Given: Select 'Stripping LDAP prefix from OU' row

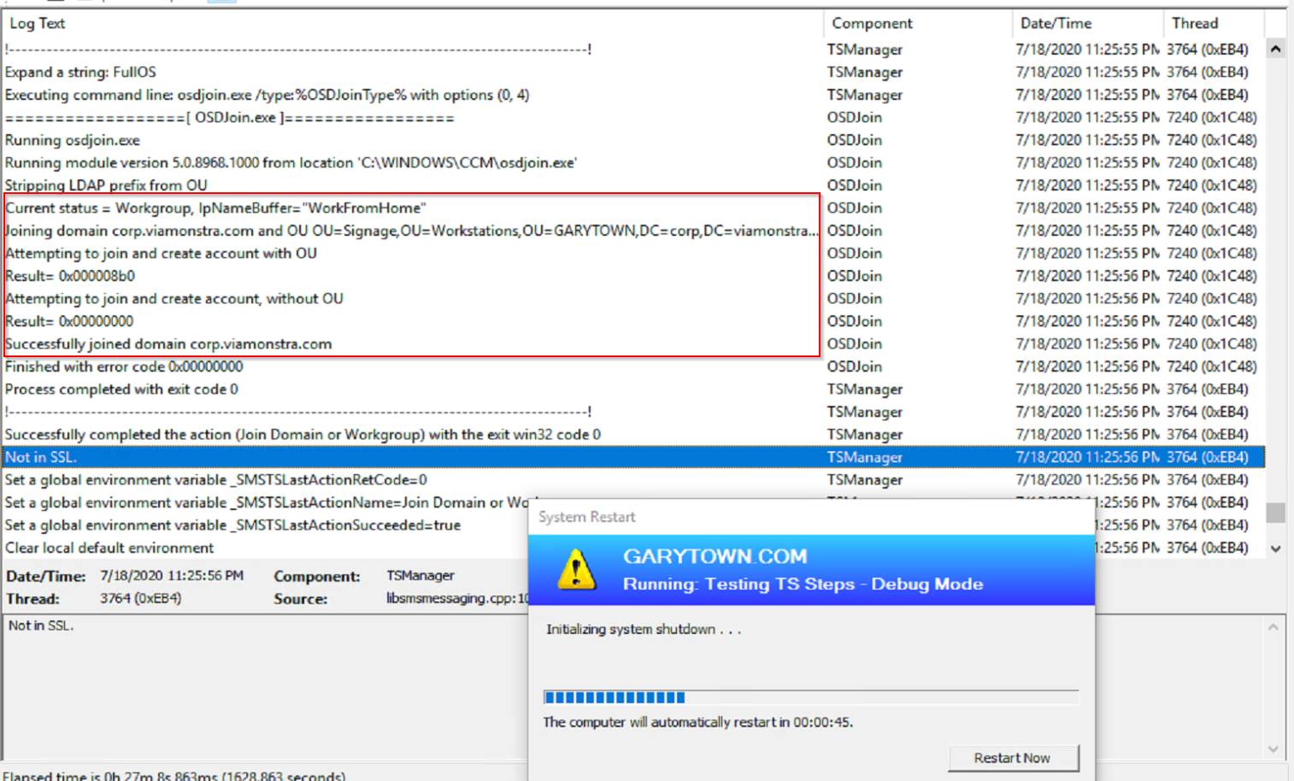Looking at the screenshot, I should pyautogui.click(x=106, y=185).
